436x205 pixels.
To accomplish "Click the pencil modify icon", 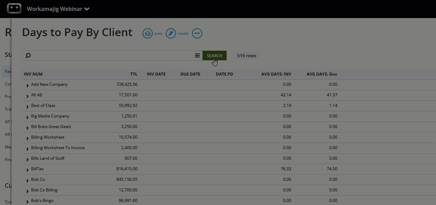I will click(x=171, y=33).
